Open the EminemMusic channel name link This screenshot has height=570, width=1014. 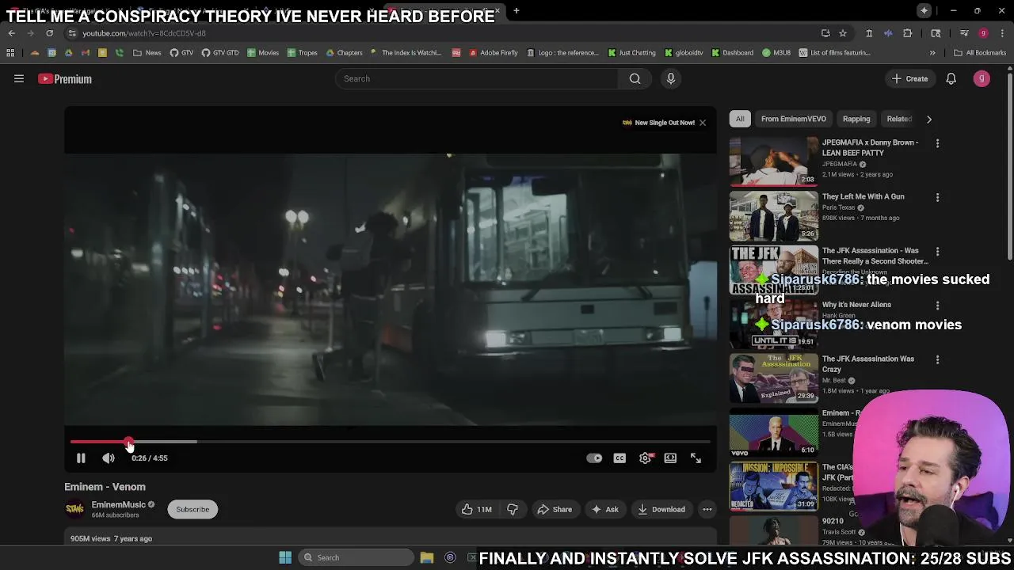tap(118, 504)
